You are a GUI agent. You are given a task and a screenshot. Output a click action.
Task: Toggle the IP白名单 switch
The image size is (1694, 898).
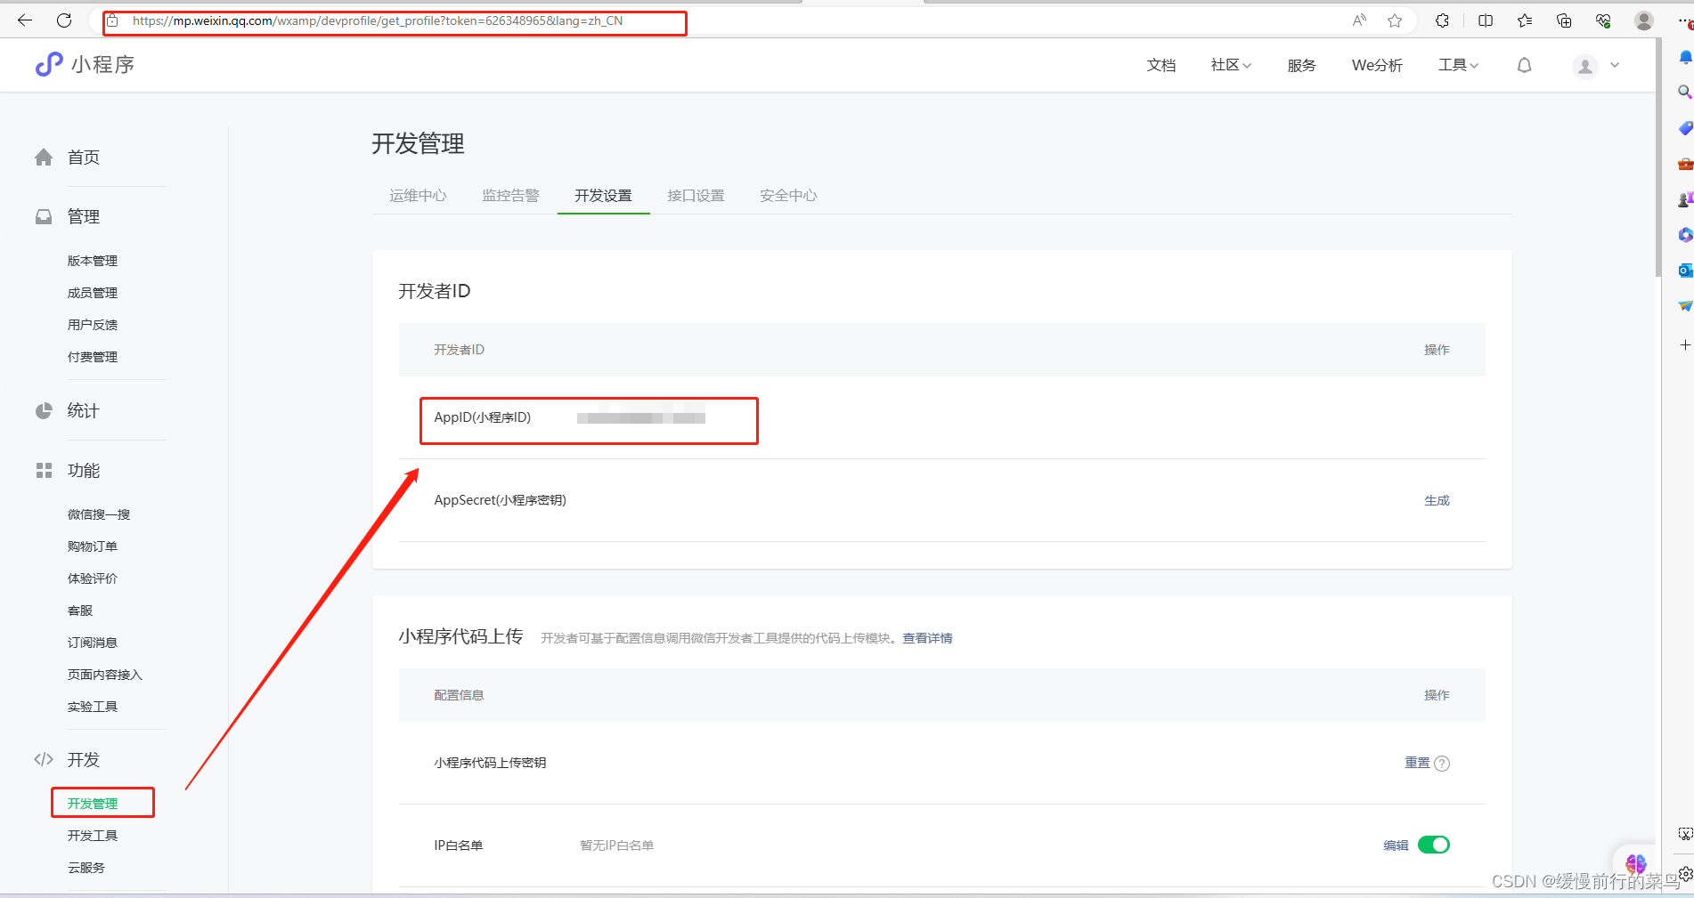tap(1434, 845)
